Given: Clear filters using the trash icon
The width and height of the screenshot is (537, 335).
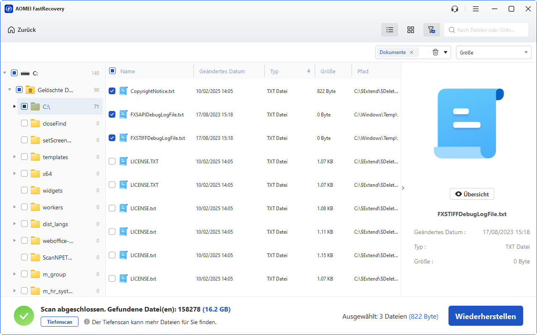Looking at the screenshot, I should click(x=435, y=52).
